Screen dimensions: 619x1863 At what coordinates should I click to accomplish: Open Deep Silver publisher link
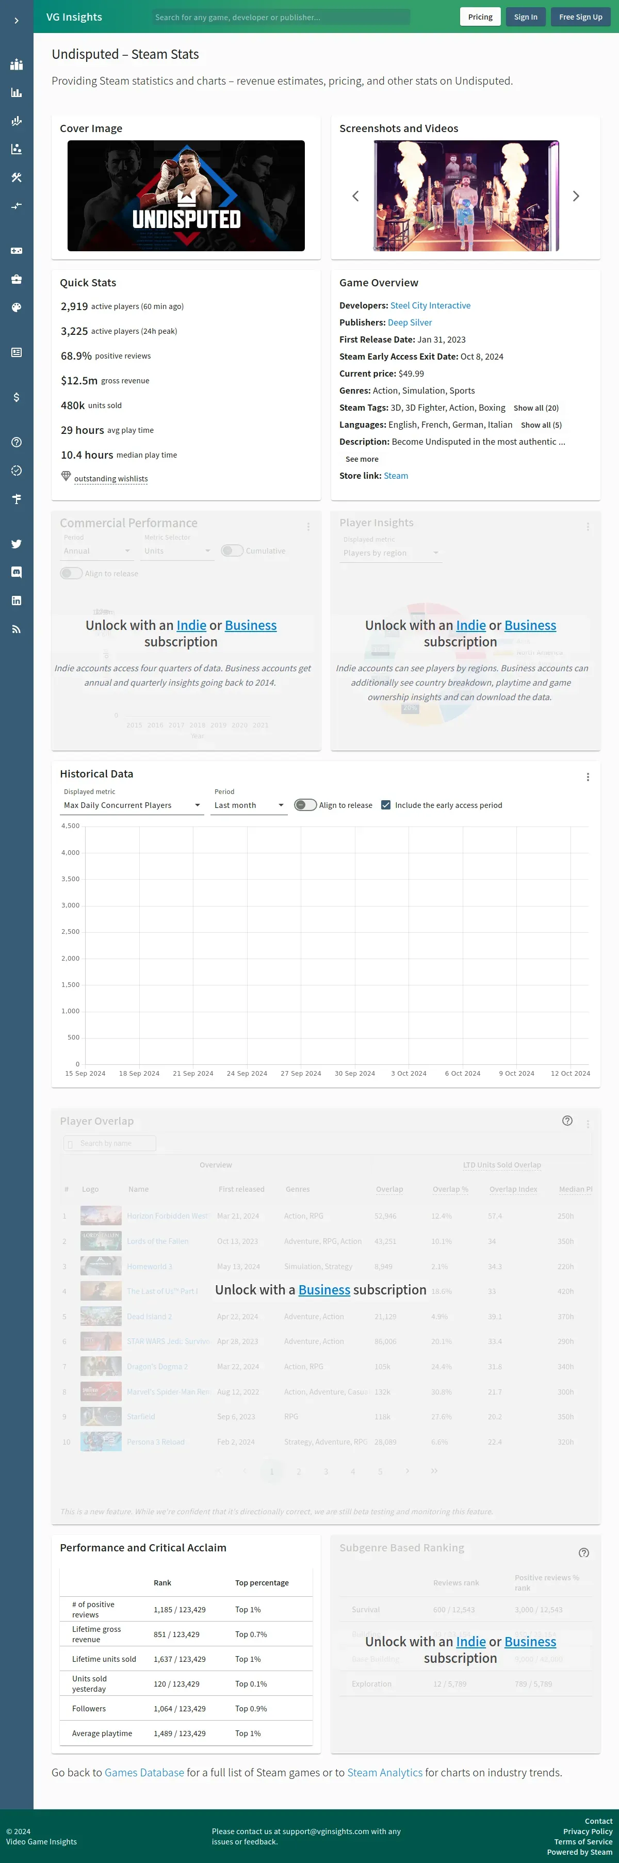tap(410, 322)
